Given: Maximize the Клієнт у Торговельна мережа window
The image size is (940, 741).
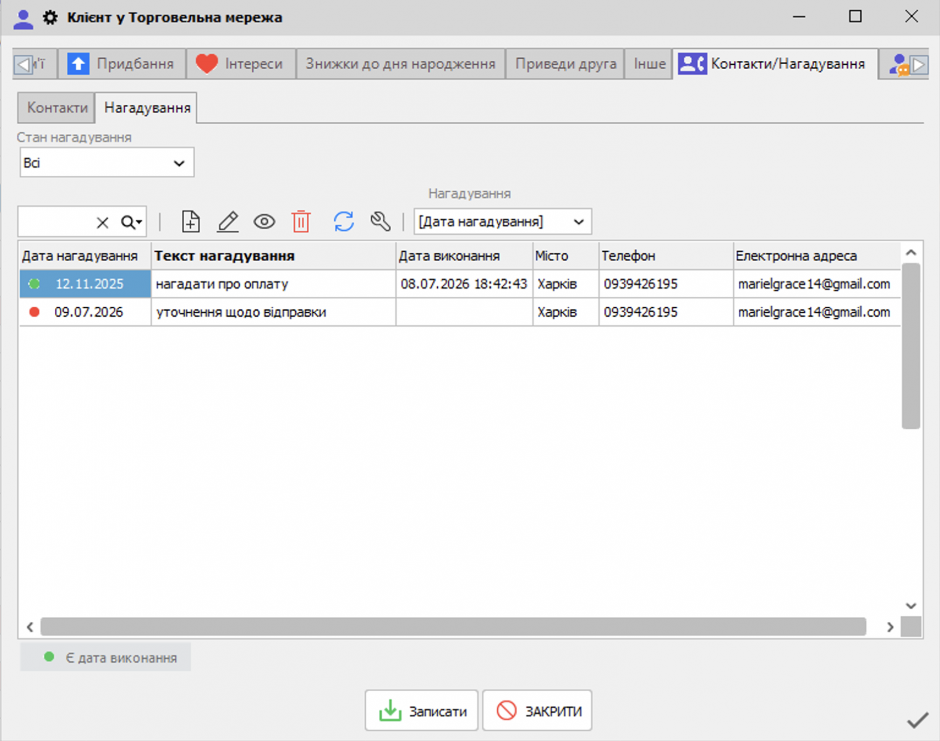Looking at the screenshot, I should (x=855, y=17).
